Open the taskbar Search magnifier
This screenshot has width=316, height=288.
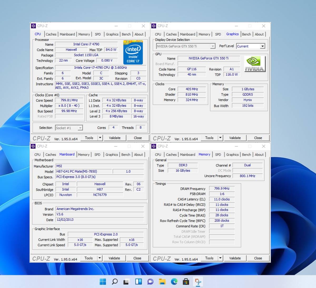(115, 282)
